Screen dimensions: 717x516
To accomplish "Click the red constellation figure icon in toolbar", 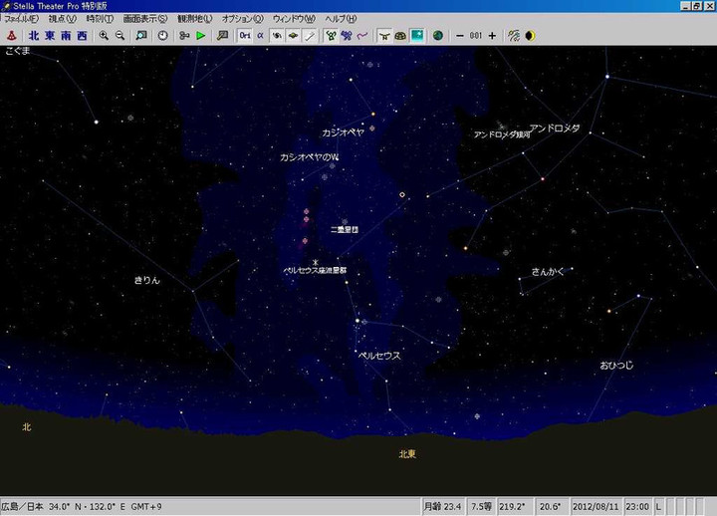I will [11, 36].
